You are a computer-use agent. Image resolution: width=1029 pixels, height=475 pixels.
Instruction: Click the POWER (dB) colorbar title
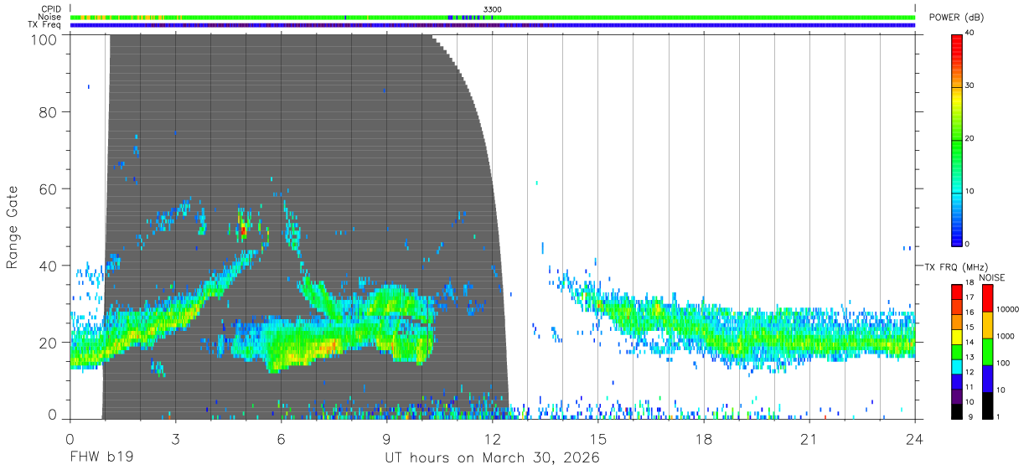click(956, 18)
